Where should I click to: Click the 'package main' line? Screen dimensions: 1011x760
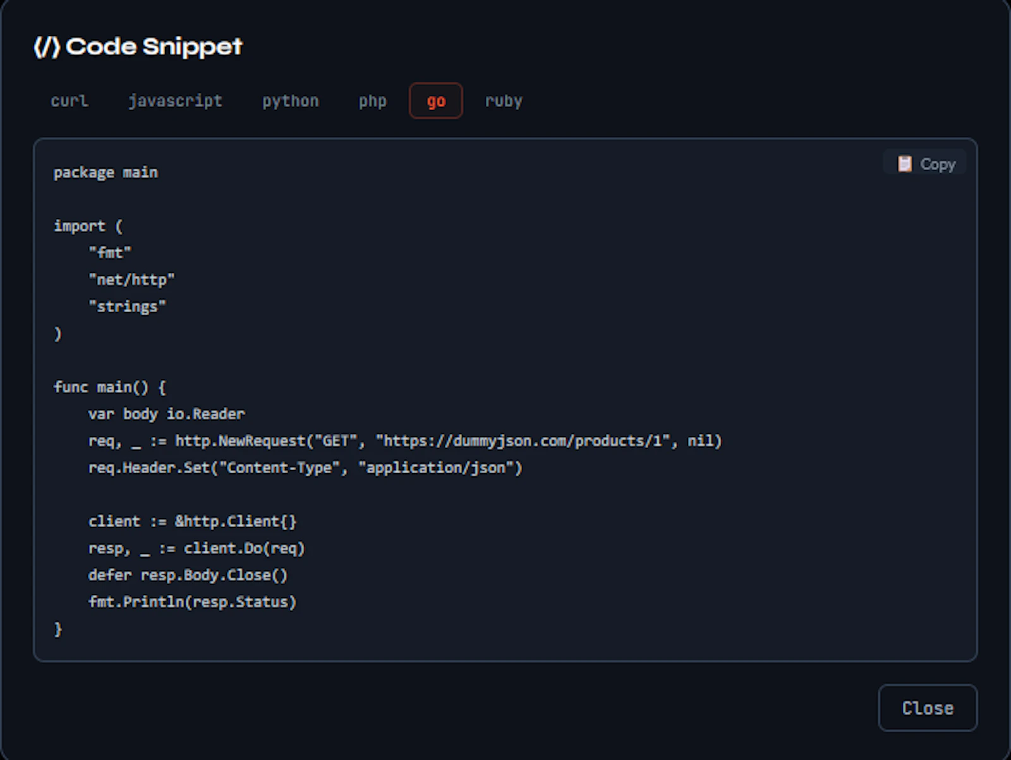[106, 172]
